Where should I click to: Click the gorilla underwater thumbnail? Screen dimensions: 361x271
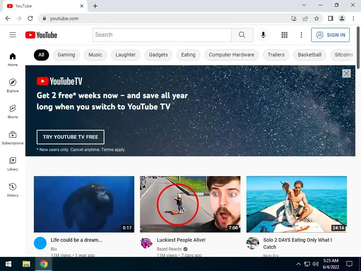tap(84, 204)
